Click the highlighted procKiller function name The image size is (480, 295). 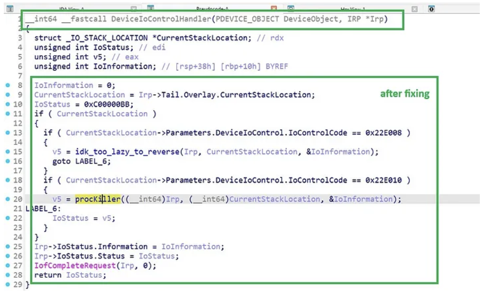[97, 199]
